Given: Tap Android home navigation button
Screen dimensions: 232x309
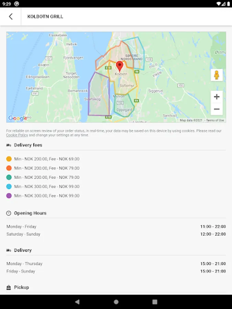Looking at the screenshot, I should (116, 302).
